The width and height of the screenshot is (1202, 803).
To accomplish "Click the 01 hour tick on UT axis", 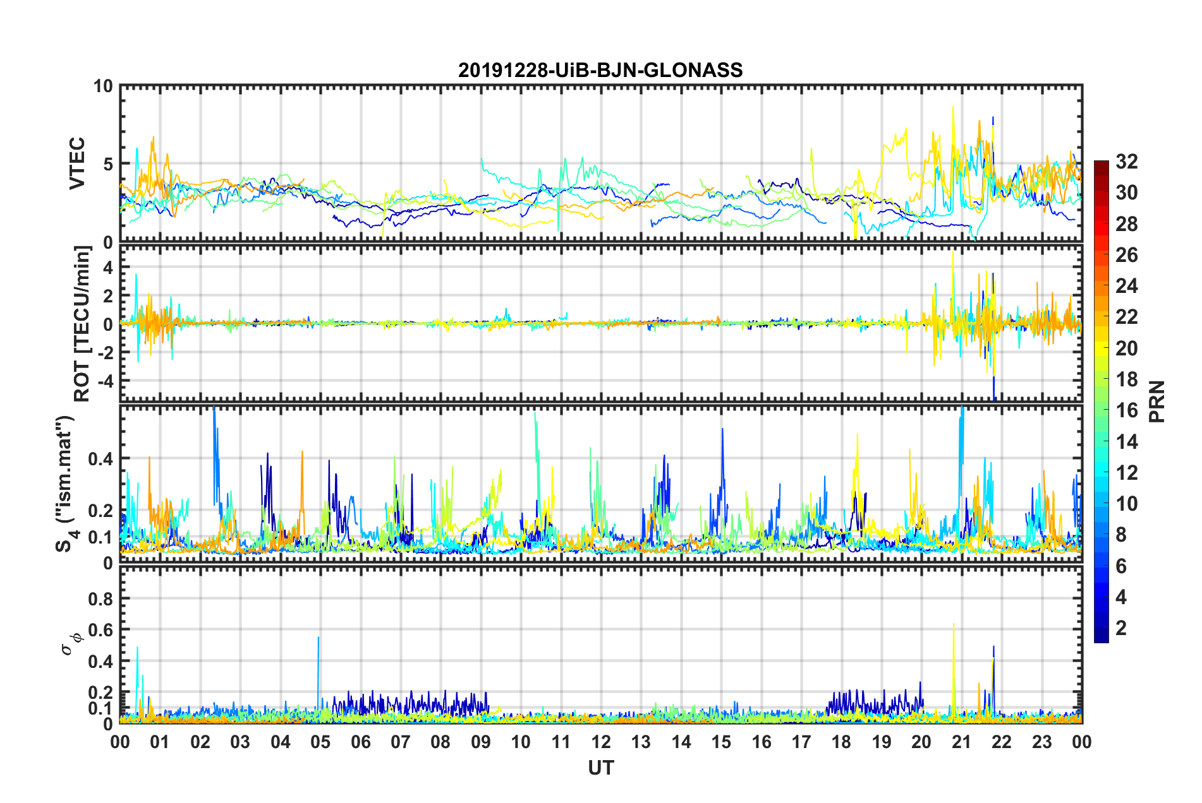I will pos(160,742).
